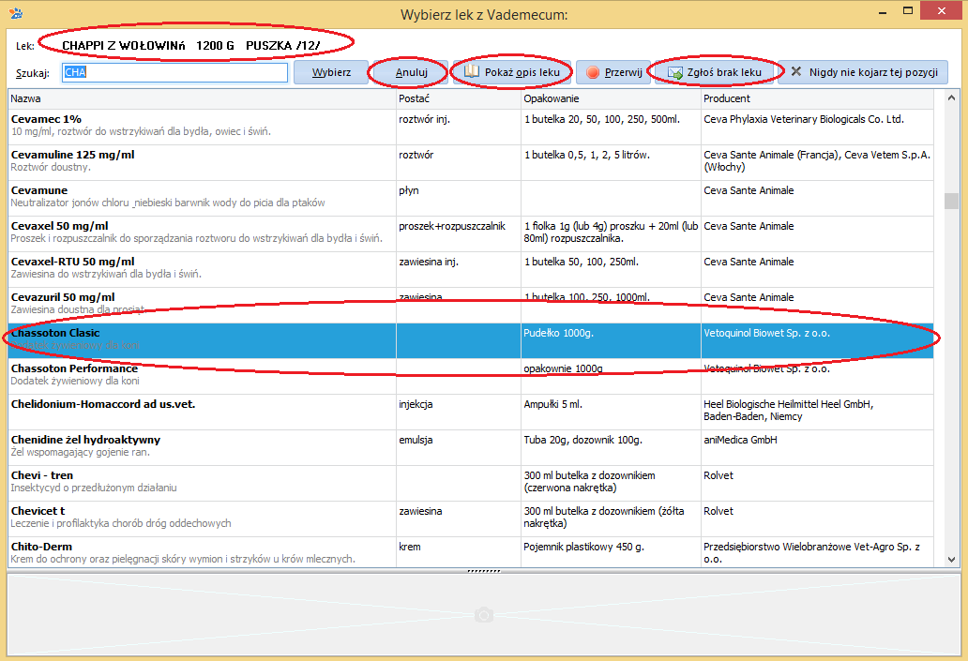This screenshot has width=968, height=661.
Task: Report a missing drug with Zgłoś brak leku
Action: (714, 72)
